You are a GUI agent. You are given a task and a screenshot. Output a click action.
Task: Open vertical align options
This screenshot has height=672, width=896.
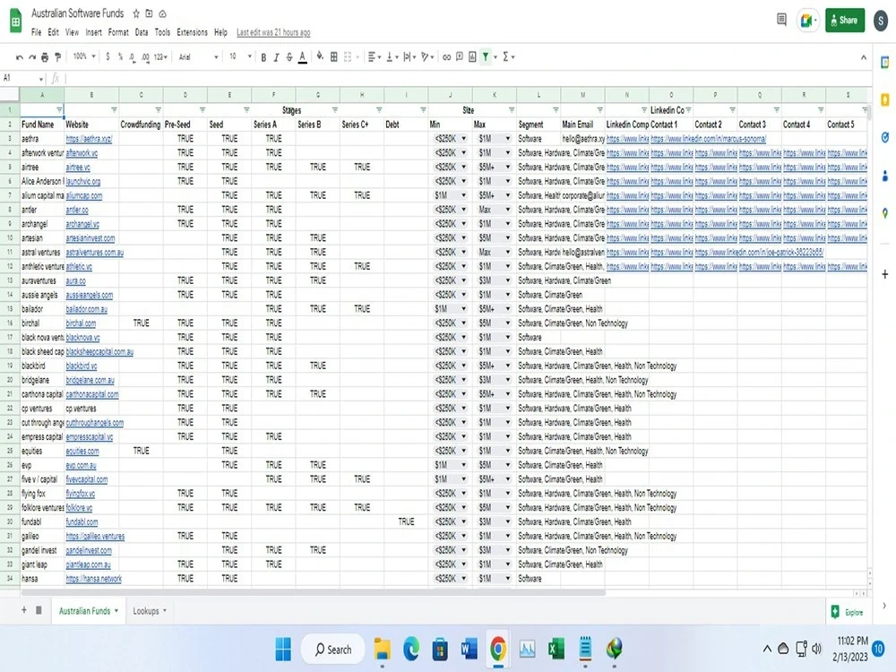click(392, 56)
